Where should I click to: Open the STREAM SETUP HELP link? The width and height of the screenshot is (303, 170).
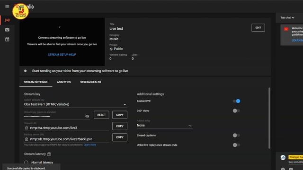pos(62,55)
